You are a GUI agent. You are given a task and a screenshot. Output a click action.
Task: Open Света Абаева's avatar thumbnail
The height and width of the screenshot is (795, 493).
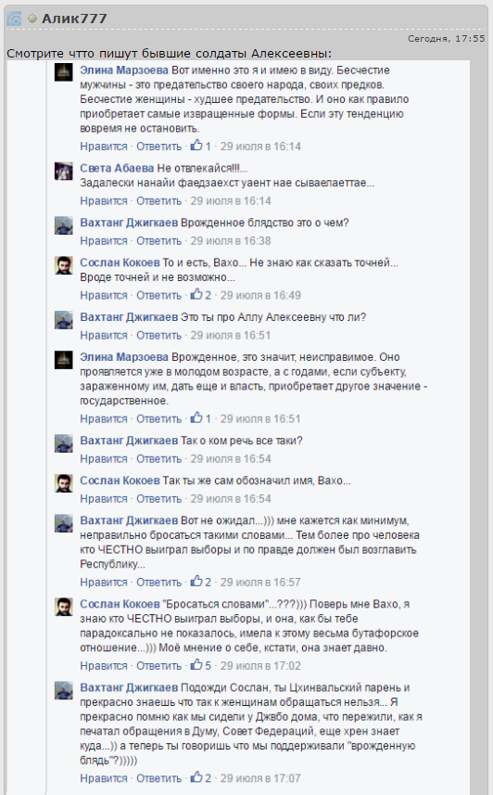[x=64, y=172]
